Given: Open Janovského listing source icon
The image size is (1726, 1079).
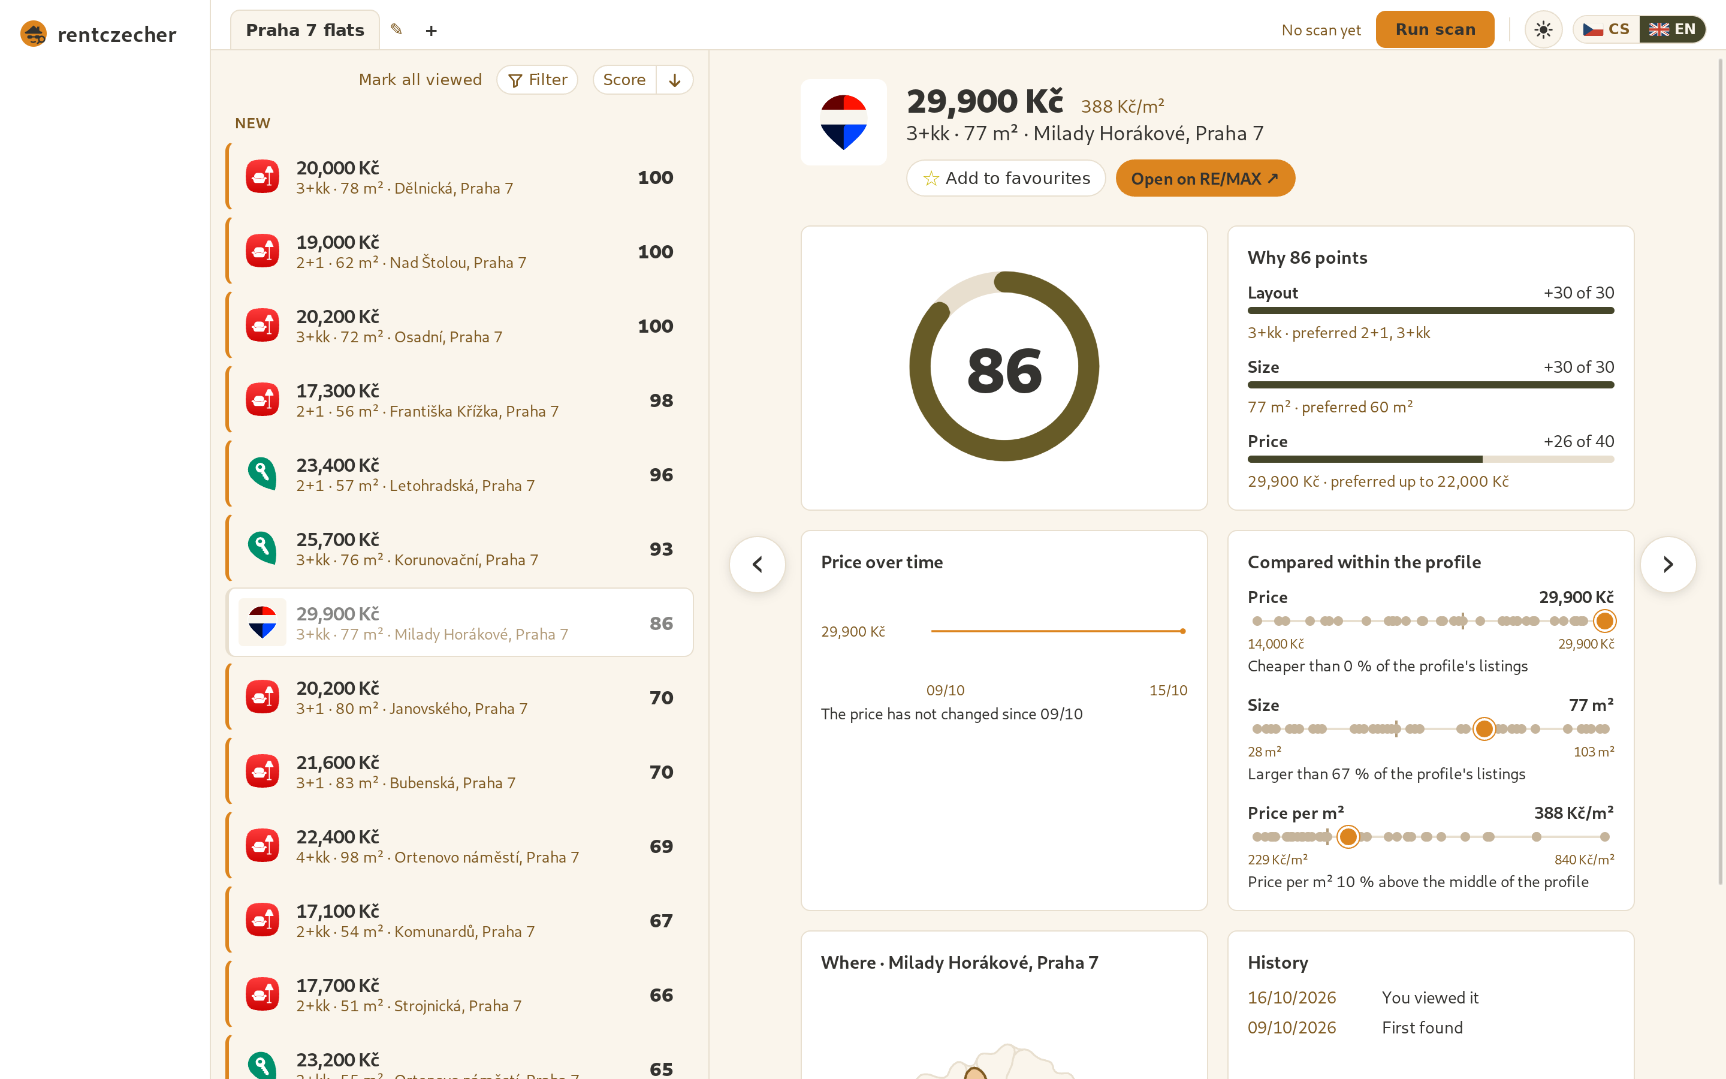Looking at the screenshot, I should pyautogui.click(x=262, y=697).
